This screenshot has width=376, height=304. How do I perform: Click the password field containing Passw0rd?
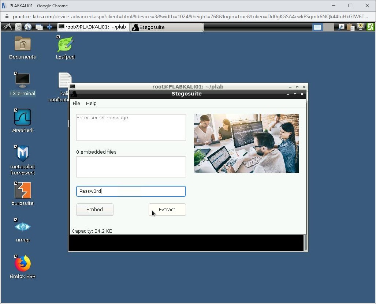[x=131, y=191]
